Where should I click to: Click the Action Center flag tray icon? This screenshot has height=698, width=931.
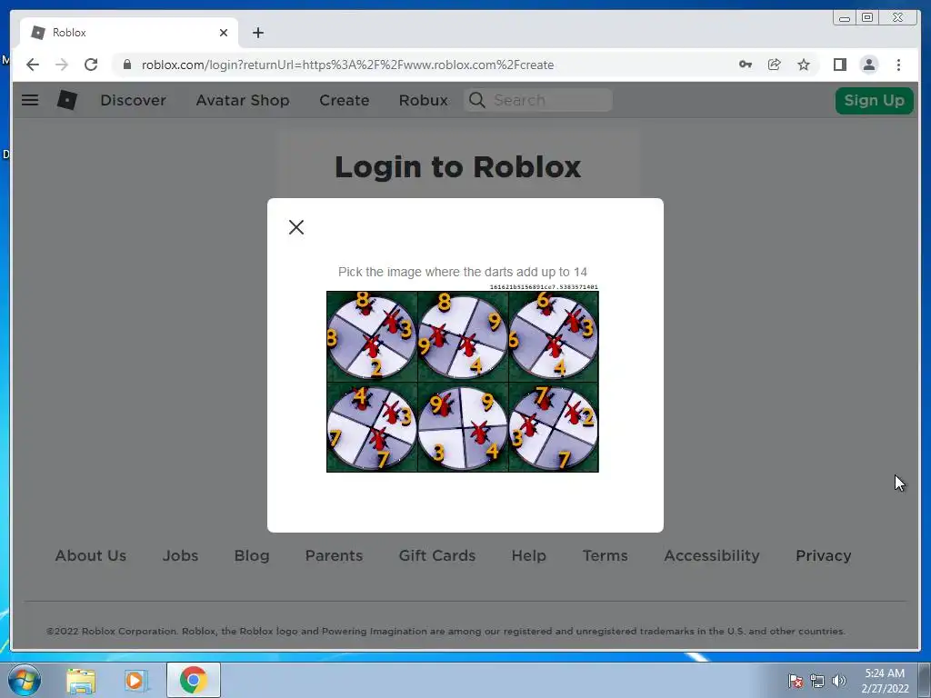796,681
